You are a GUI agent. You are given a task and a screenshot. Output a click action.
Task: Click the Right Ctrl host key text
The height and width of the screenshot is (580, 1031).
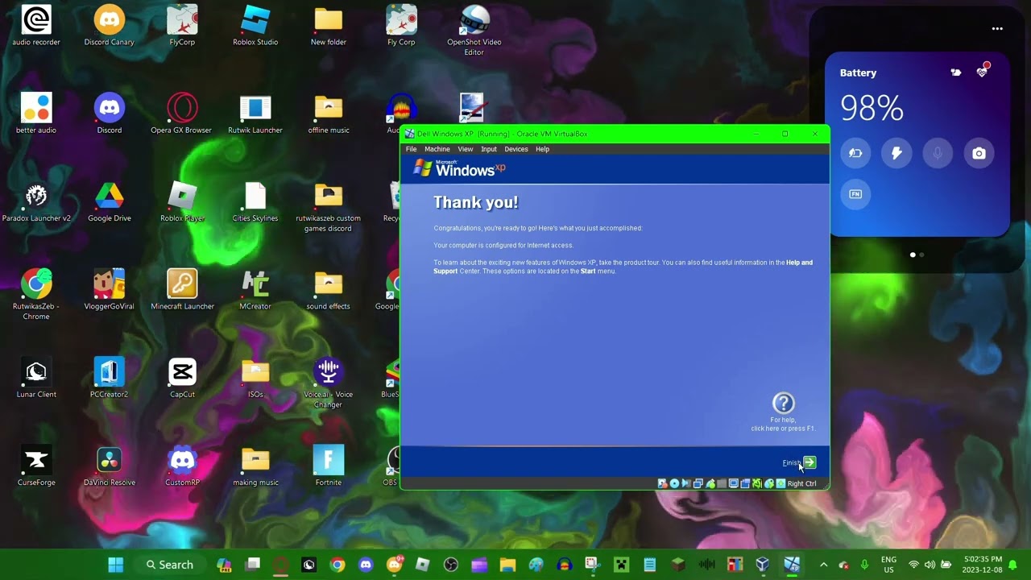tap(801, 483)
